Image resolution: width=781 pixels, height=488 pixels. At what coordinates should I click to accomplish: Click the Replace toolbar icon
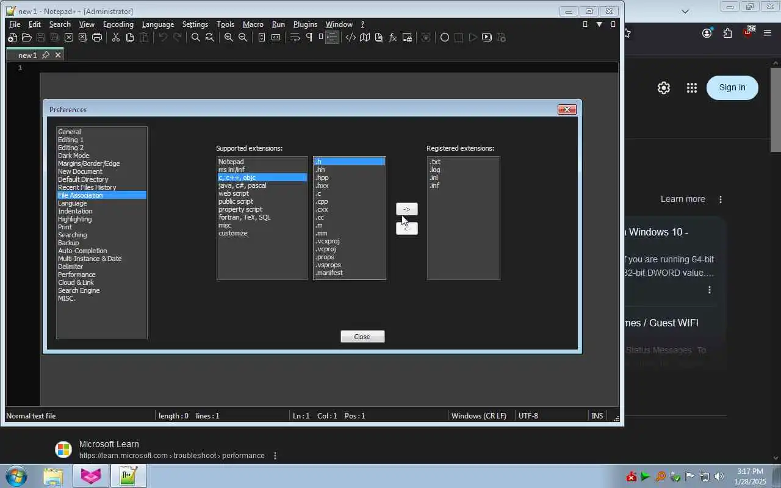210,37
